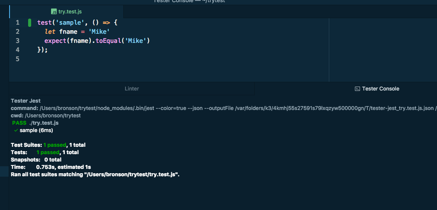This screenshot has width=437, height=210.
Task: Click the 'Test Suites: 1 passed' line
Action: (48, 145)
